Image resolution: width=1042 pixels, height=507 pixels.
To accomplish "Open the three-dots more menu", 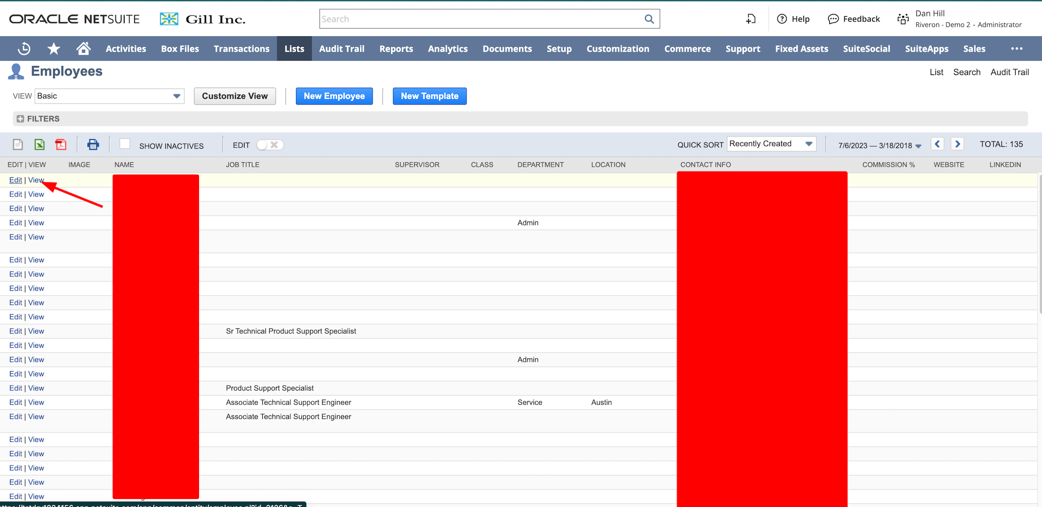I will pyautogui.click(x=1016, y=49).
